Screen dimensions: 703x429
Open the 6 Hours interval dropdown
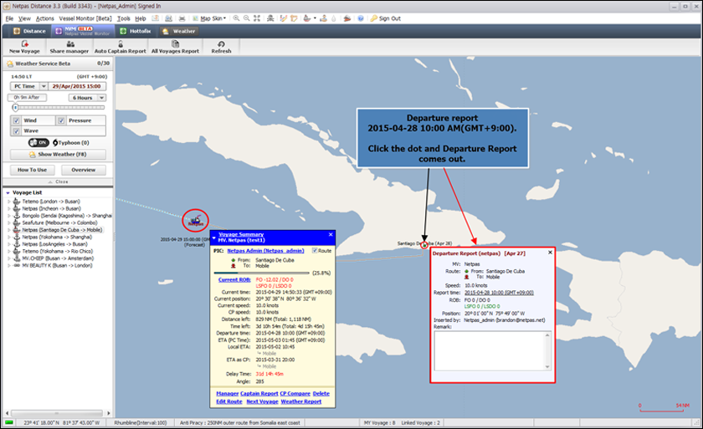coord(102,98)
